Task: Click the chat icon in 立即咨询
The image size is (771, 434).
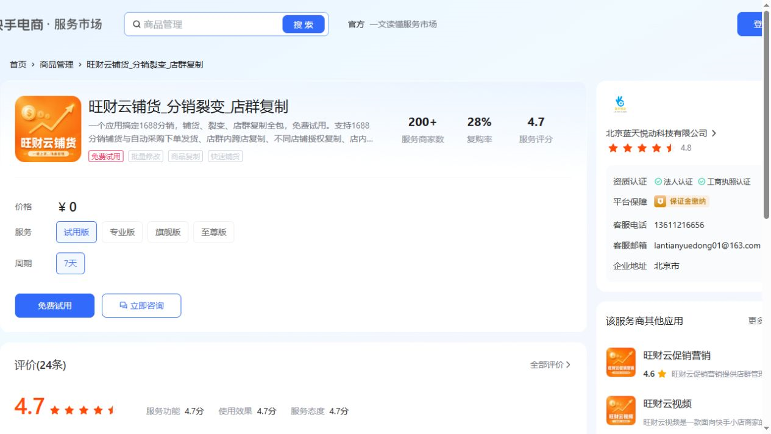Action: pos(123,305)
